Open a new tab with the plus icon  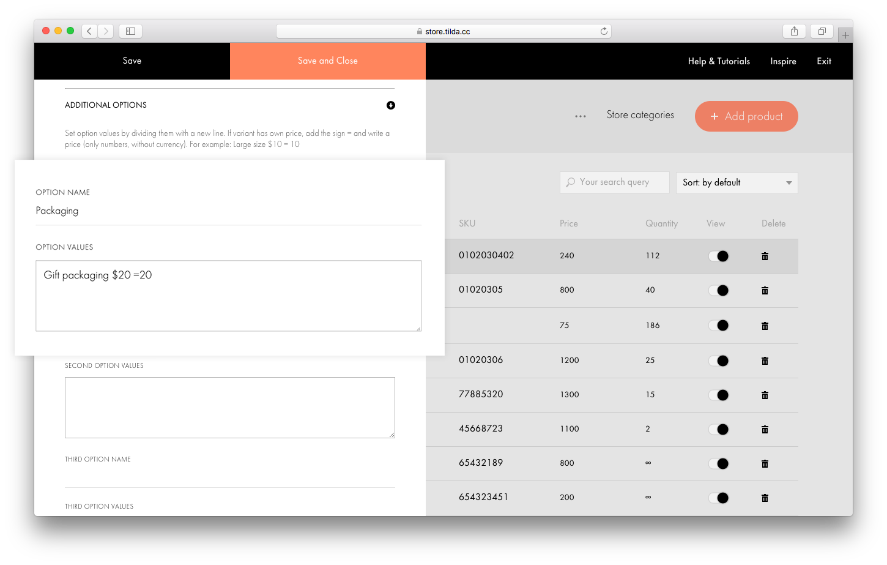point(845,35)
